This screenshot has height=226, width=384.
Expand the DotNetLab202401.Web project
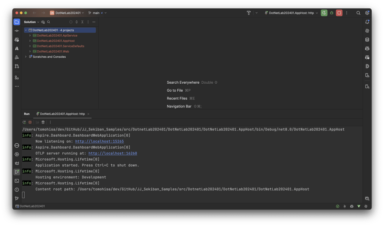[30, 51]
